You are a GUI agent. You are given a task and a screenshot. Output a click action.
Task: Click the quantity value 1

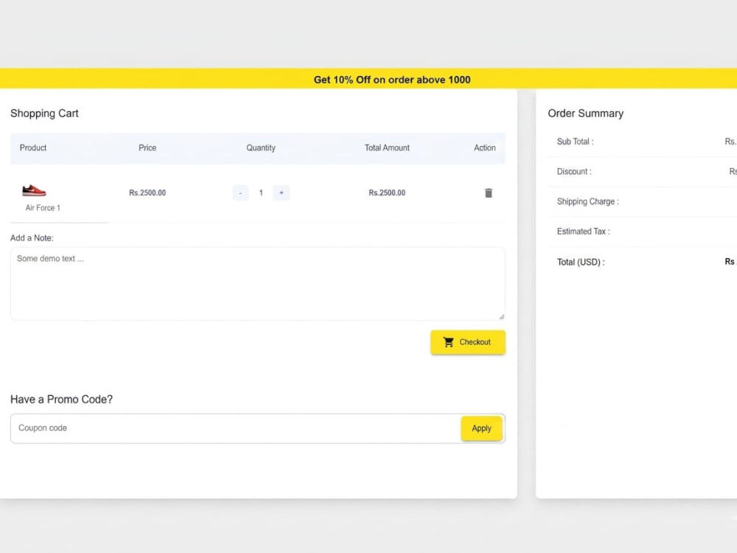click(261, 192)
